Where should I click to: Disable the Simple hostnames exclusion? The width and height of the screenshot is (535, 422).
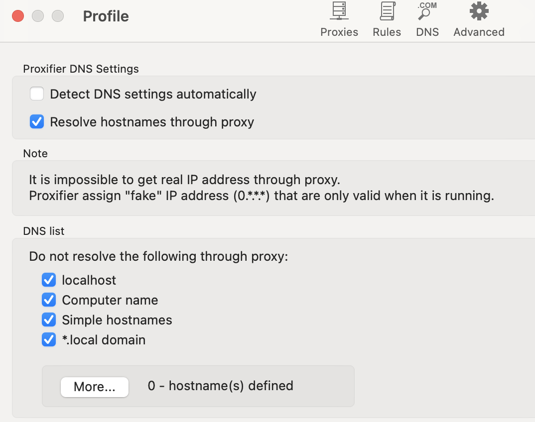(49, 320)
